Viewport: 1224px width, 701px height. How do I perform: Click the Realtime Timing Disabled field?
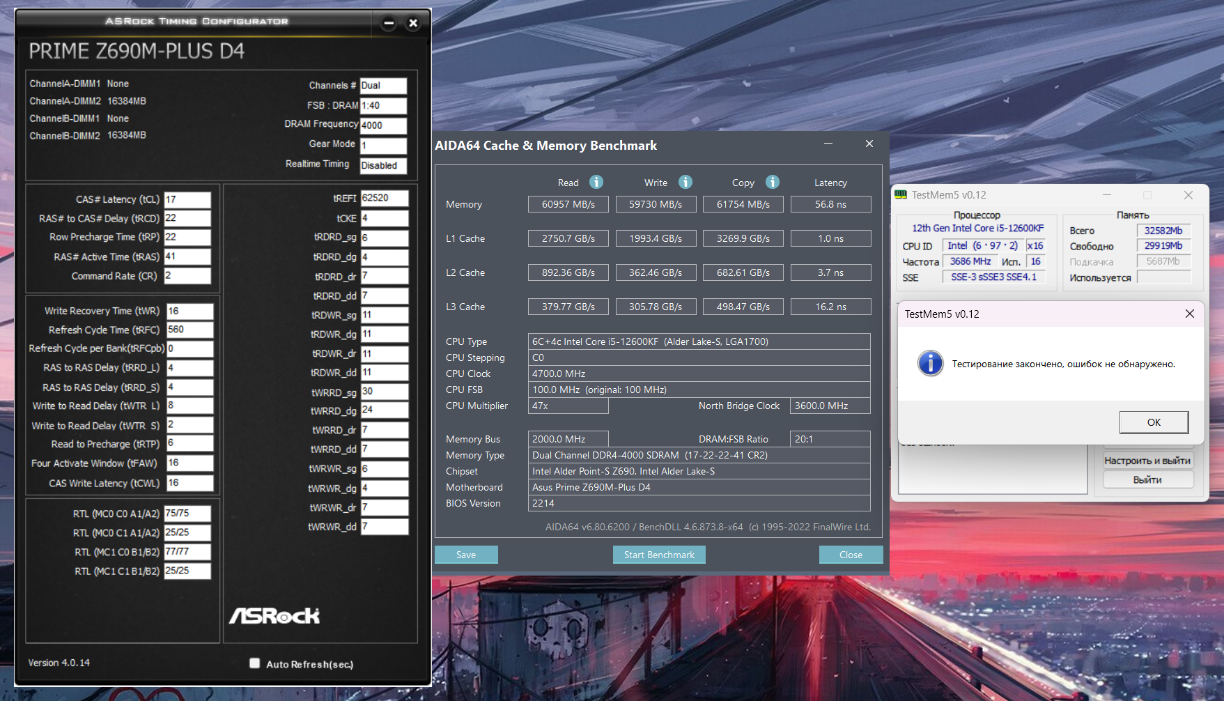pos(383,165)
